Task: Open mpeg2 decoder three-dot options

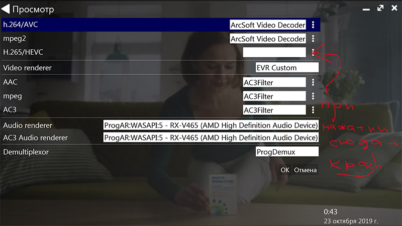Action: click(313, 39)
